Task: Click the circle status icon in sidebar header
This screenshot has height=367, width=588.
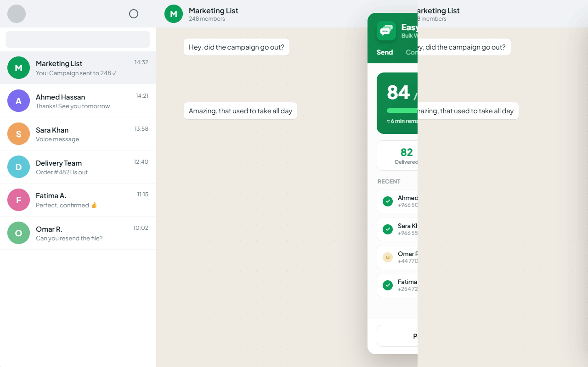Action: (134, 14)
